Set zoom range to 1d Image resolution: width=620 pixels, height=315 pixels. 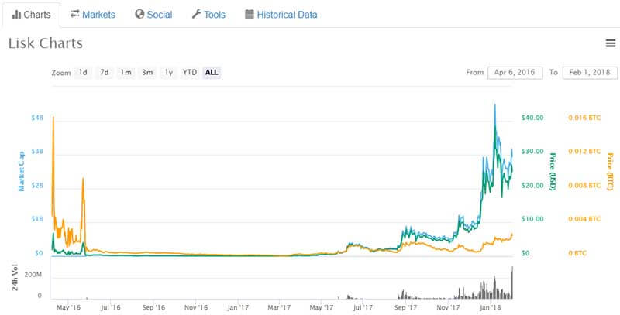pos(83,72)
